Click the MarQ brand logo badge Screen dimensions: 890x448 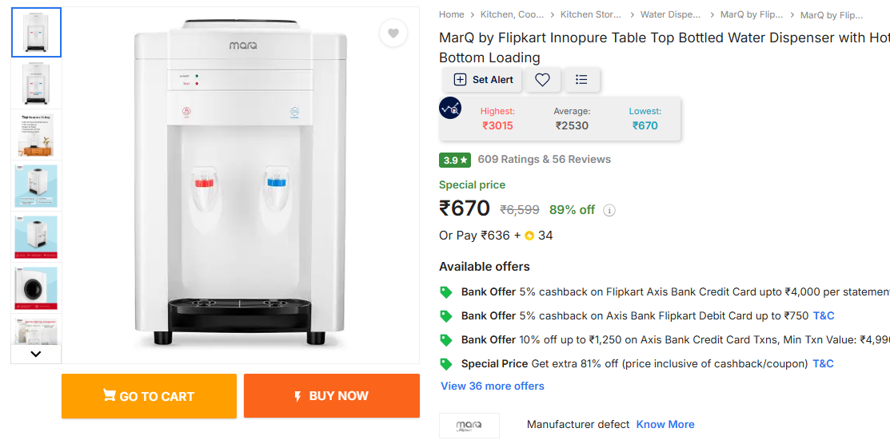click(x=469, y=425)
